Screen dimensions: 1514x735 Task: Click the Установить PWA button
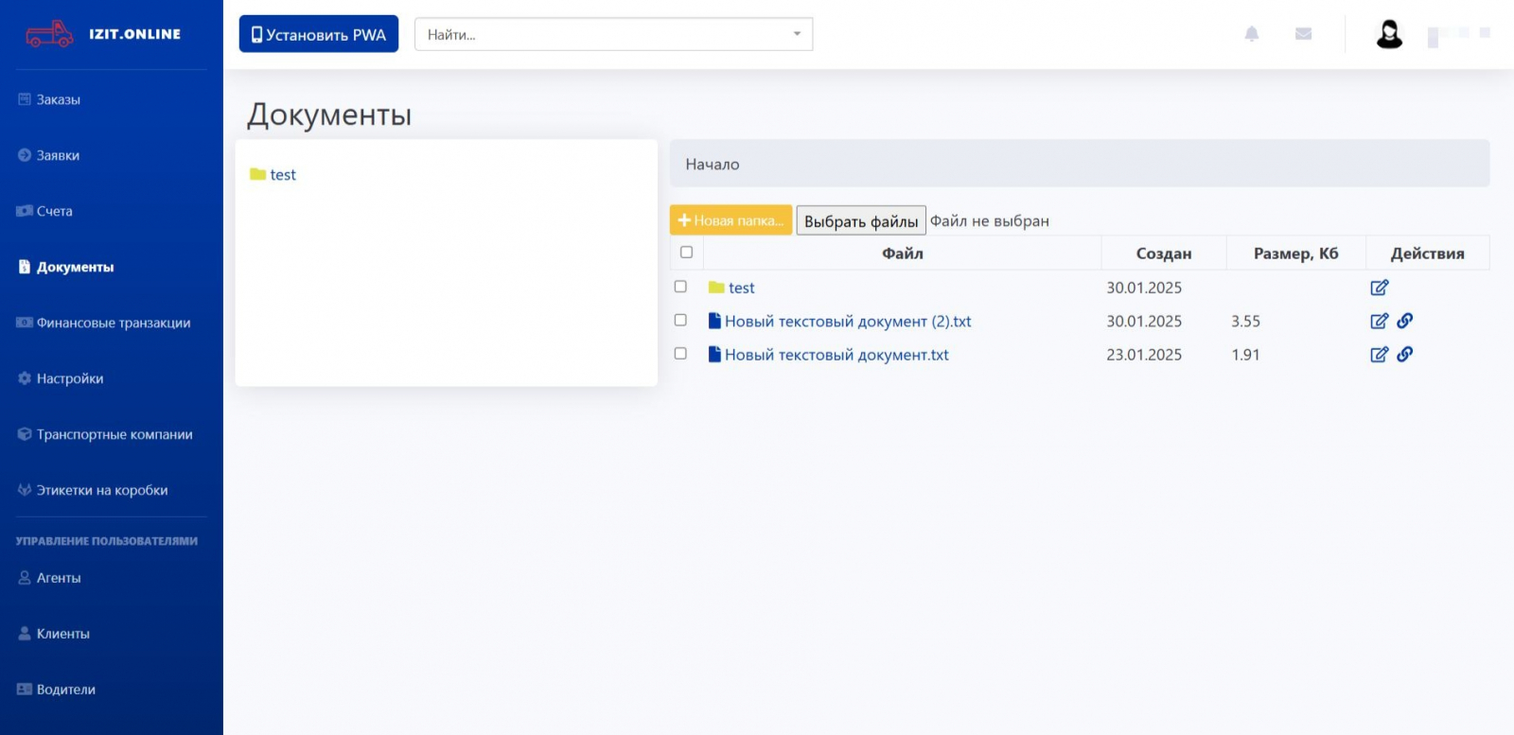pyautogui.click(x=318, y=34)
